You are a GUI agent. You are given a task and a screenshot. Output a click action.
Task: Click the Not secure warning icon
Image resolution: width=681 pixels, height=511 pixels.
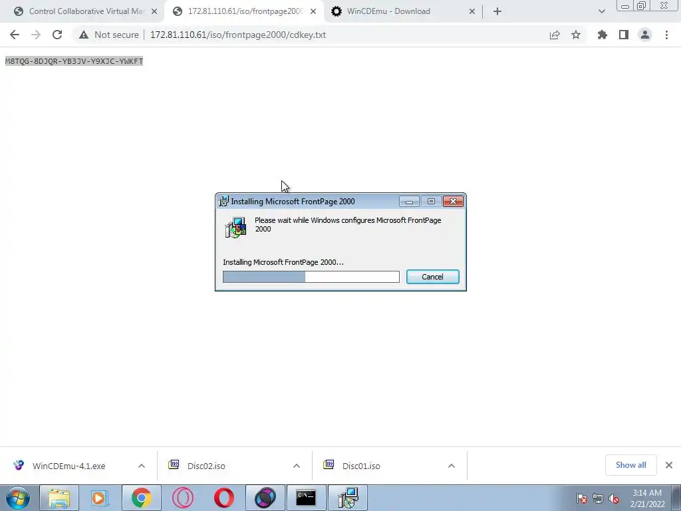pos(84,35)
